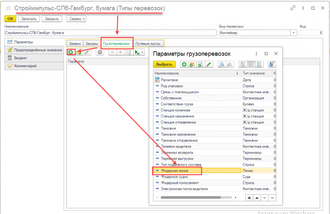Click the find magnifier icon in dialog
The height and width of the screenshot is (214, 330).
(x=222, y=64)
